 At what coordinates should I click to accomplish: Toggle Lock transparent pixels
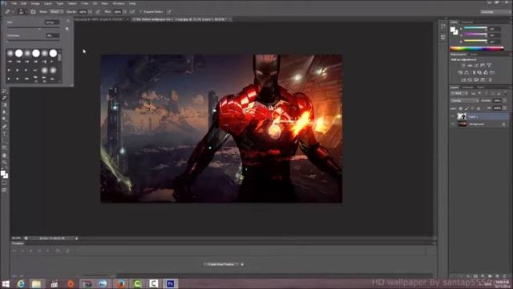[x=460, y=108]
